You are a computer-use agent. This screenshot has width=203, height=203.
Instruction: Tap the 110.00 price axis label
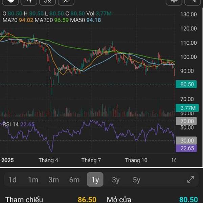click(189, 43)
